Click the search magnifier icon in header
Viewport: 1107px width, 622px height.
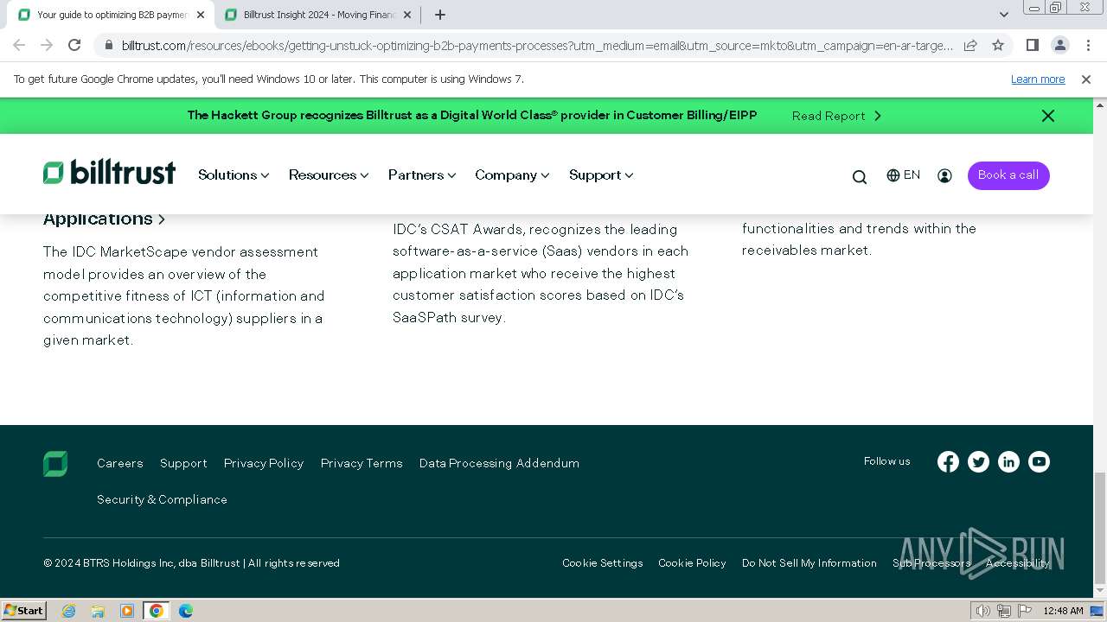tap(859, 176)
